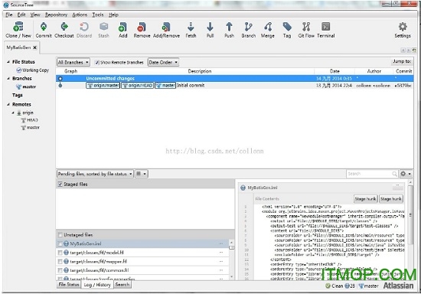Open the Actions menu

coord(80,15)
